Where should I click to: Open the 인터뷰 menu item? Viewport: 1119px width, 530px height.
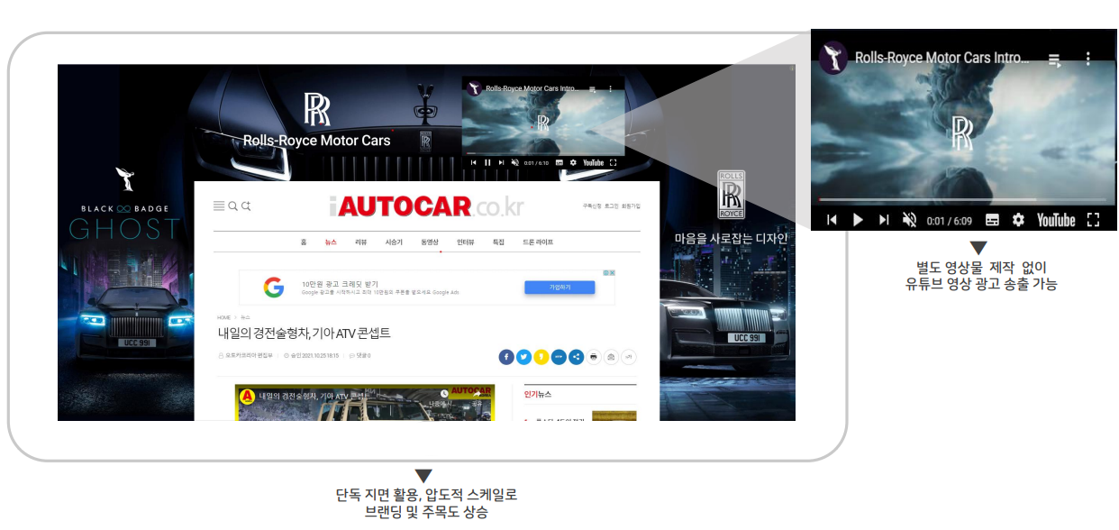pos(466,242)
